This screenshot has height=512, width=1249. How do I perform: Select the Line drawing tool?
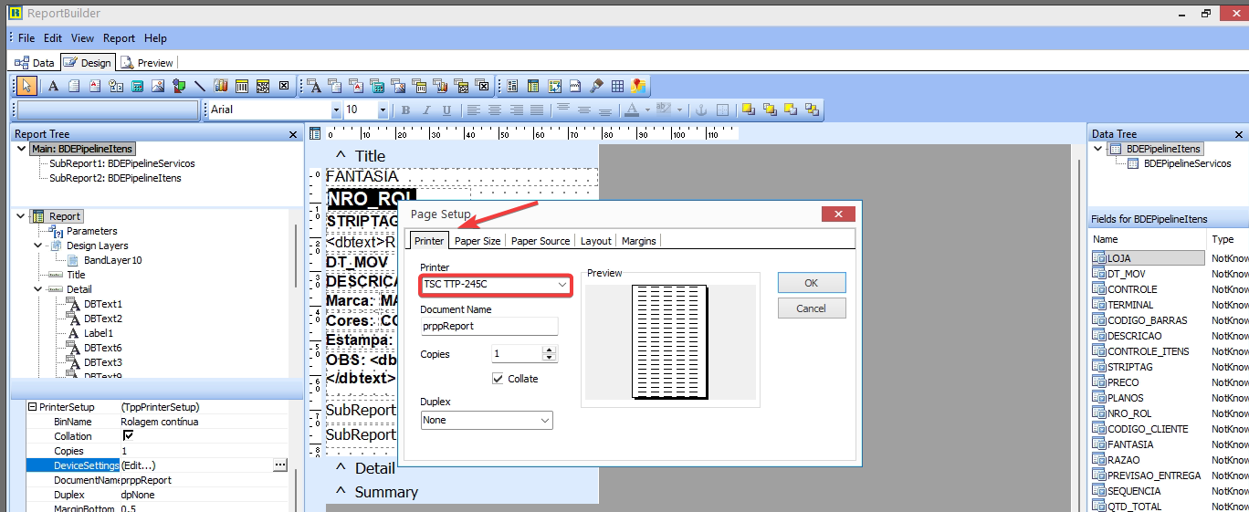[x=199, y=86]
